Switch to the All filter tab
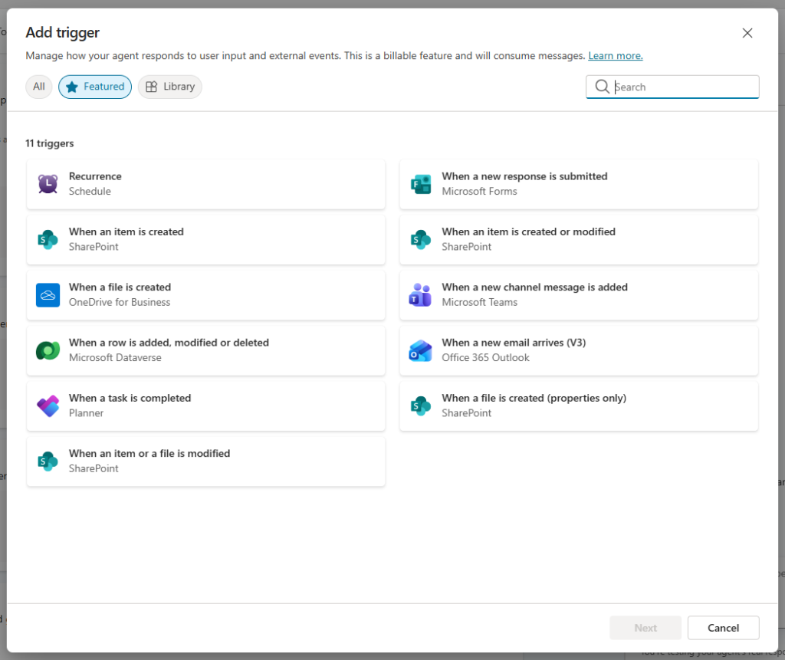785x660 pixels. 39,87
